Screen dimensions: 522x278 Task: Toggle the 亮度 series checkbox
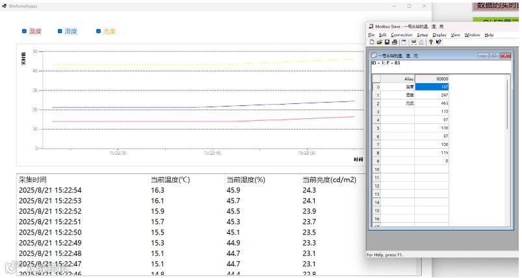pyautogui.click(x=98, y=31)
